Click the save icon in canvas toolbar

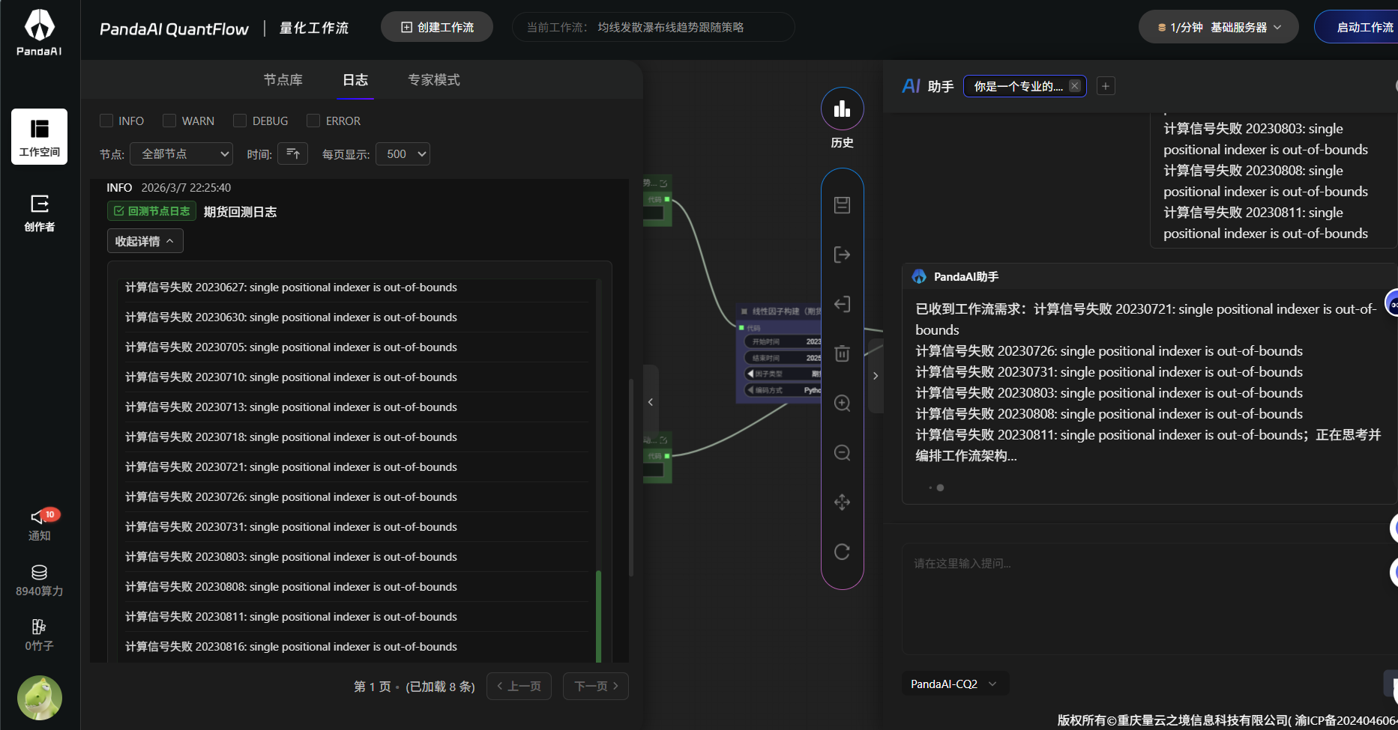[x=842, y=205]
